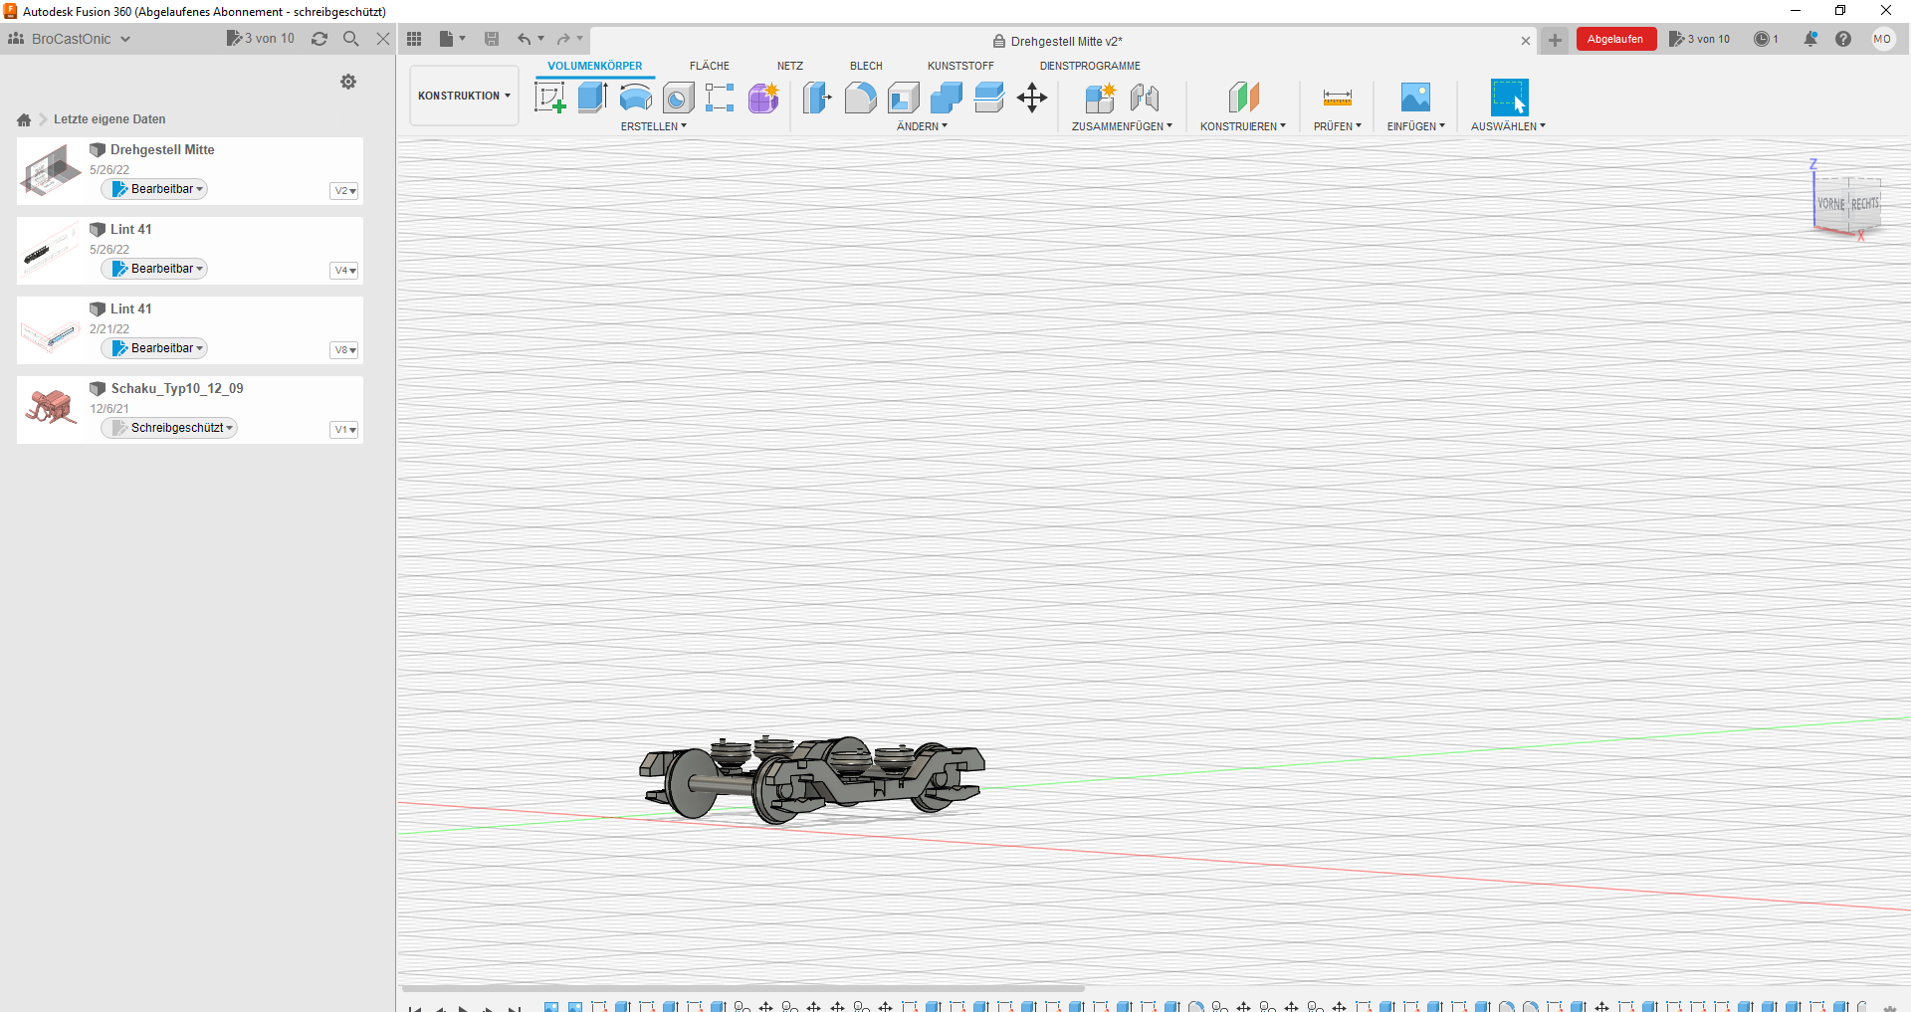Open the Drehgestell Mitte thumbnail
Image resolution: width=1911 pixels, height=1012 pixels.
click(52, 170)
